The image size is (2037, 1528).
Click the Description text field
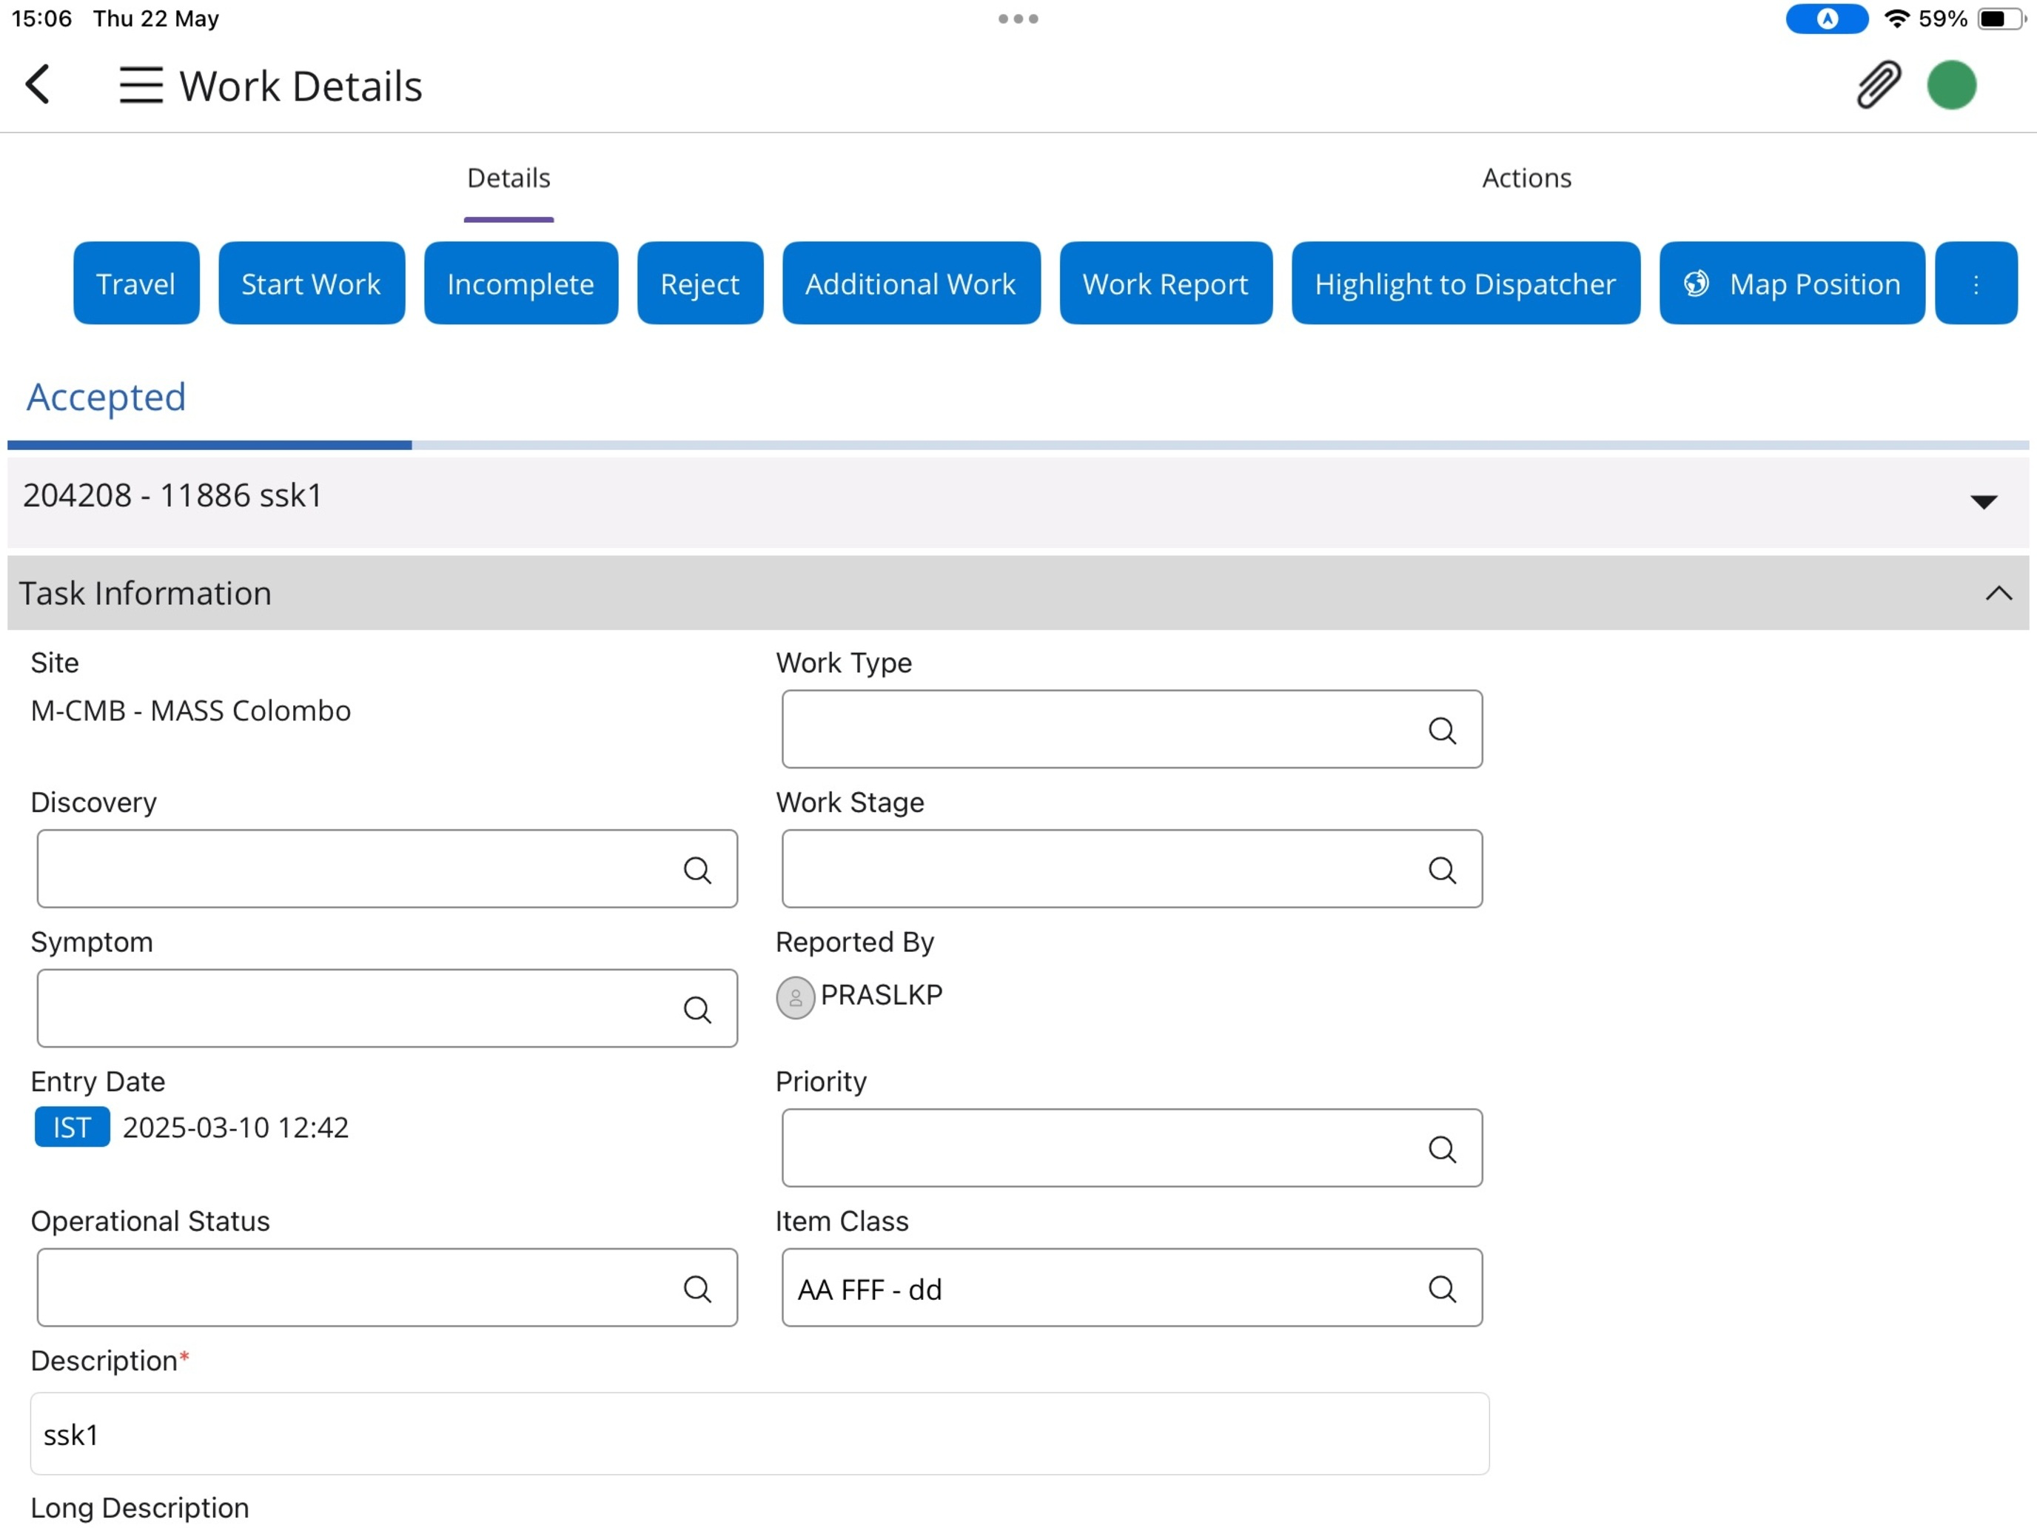759,1433
